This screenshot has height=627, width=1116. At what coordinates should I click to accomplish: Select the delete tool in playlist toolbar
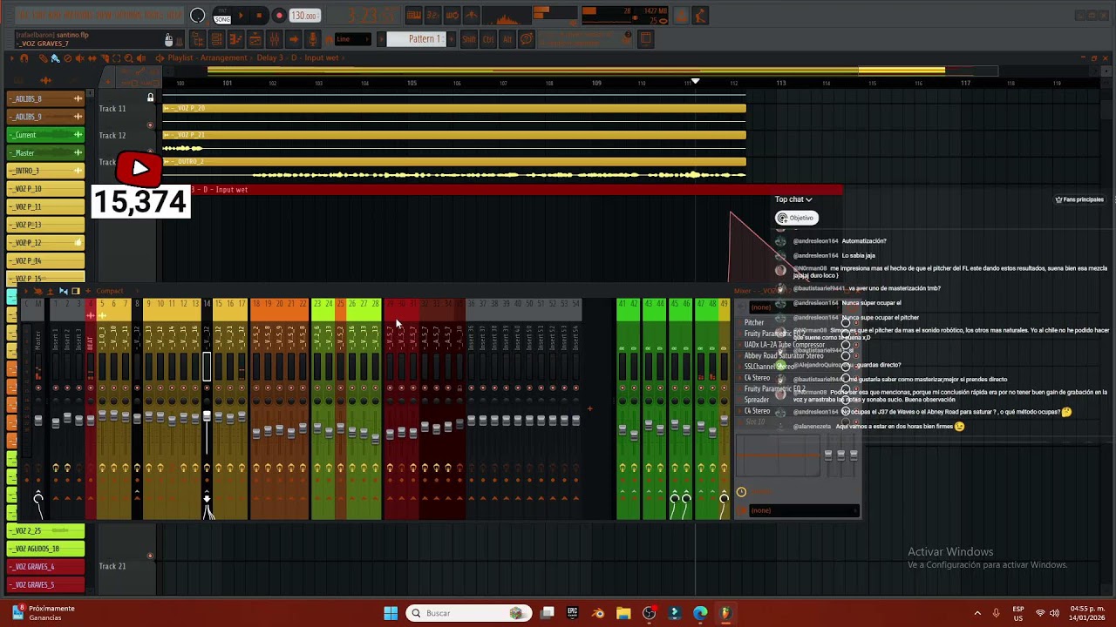67,58
